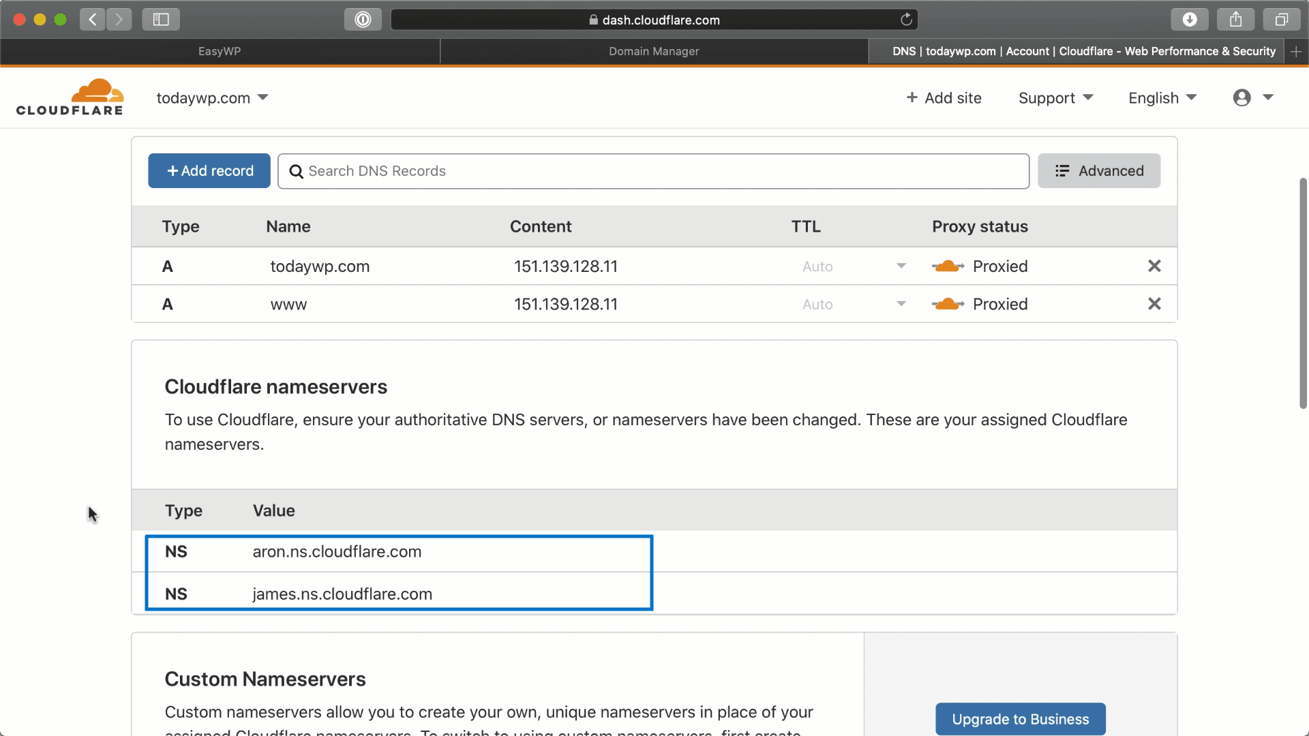
Task: Switch to the Domain Manager tab
Action: (x=654, y=51)
